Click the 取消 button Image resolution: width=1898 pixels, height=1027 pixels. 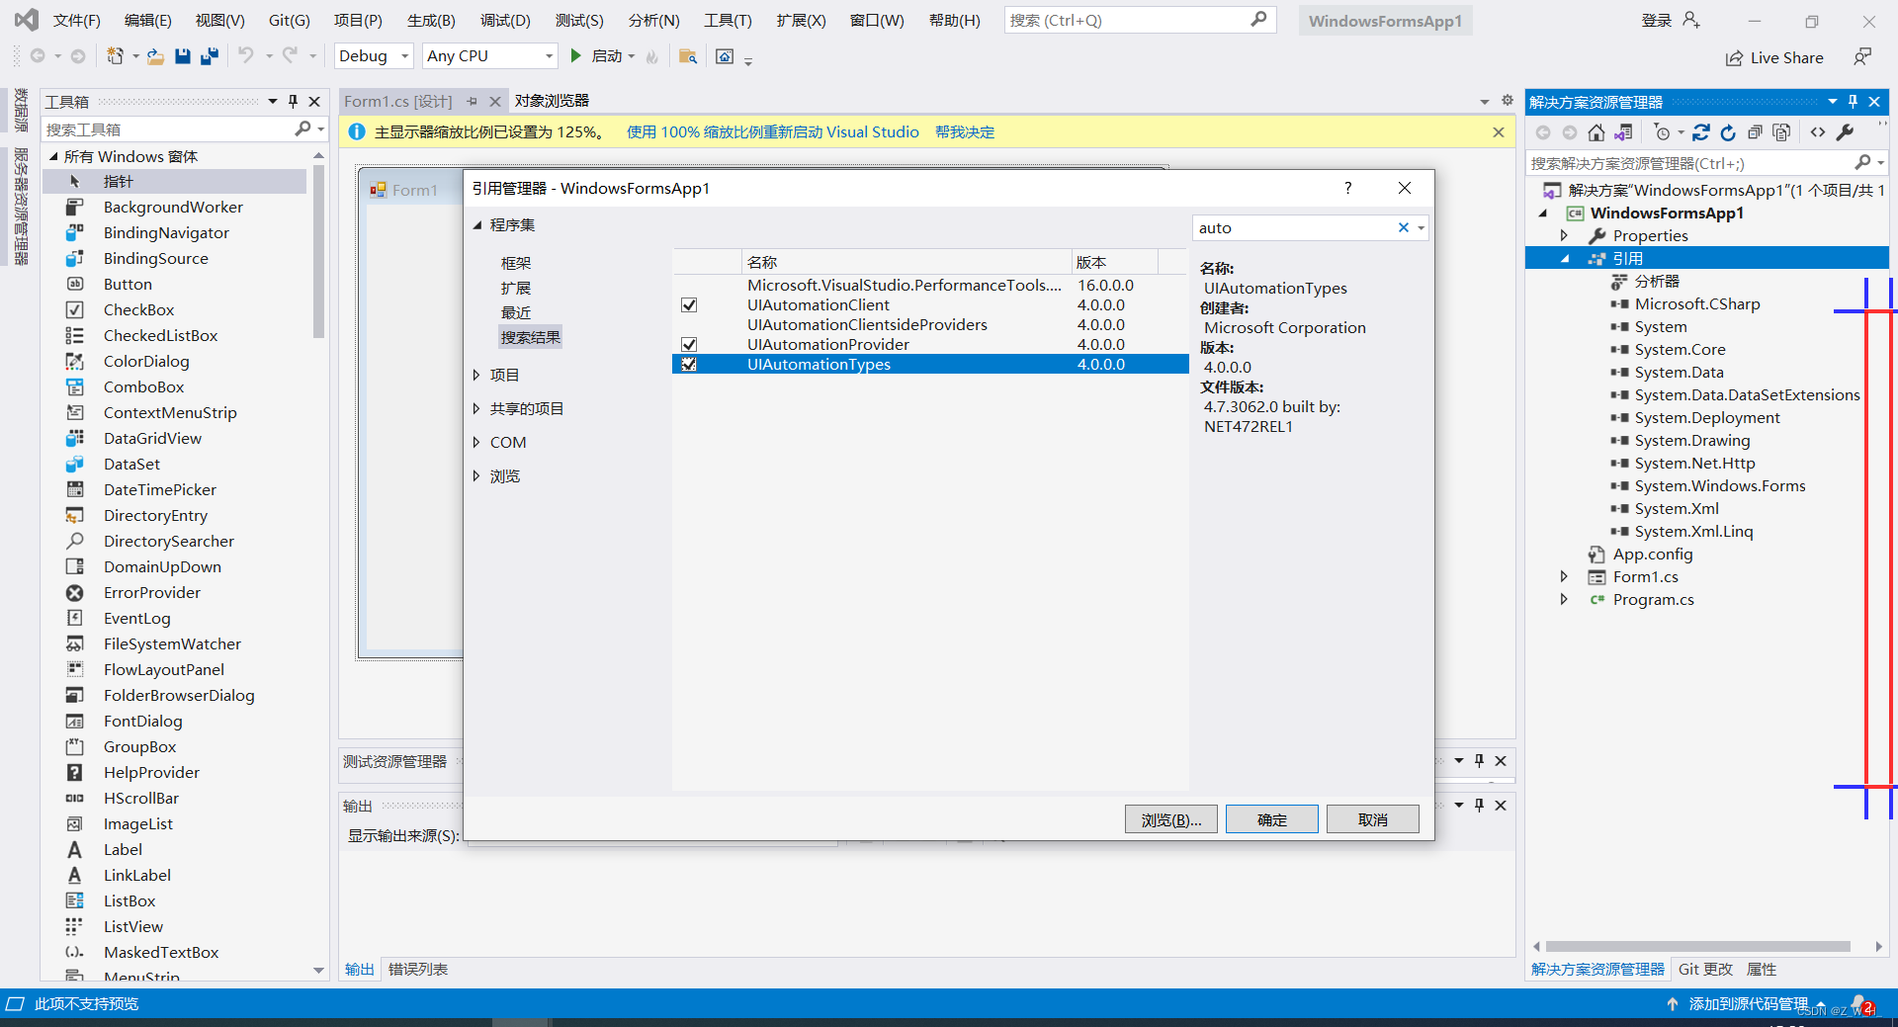point(1373,819)
